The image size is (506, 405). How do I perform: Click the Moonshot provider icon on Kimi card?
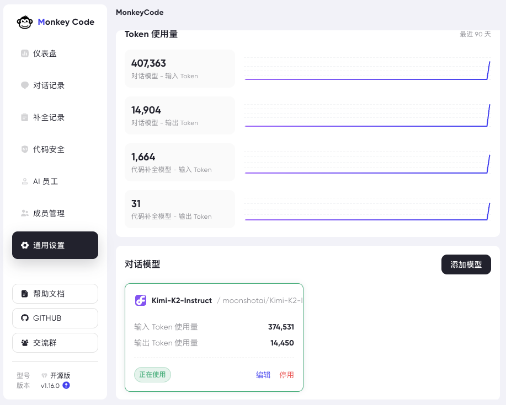pos(141,300)
